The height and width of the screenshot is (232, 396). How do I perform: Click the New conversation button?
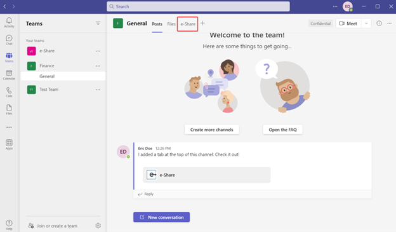161,217
